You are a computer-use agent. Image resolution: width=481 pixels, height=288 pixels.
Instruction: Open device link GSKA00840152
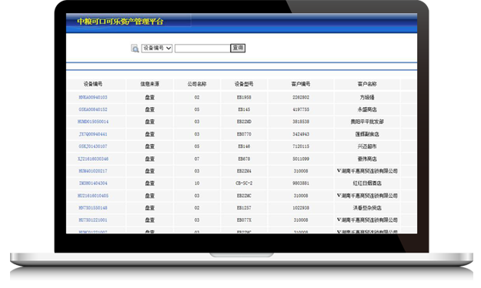(93, 109)
